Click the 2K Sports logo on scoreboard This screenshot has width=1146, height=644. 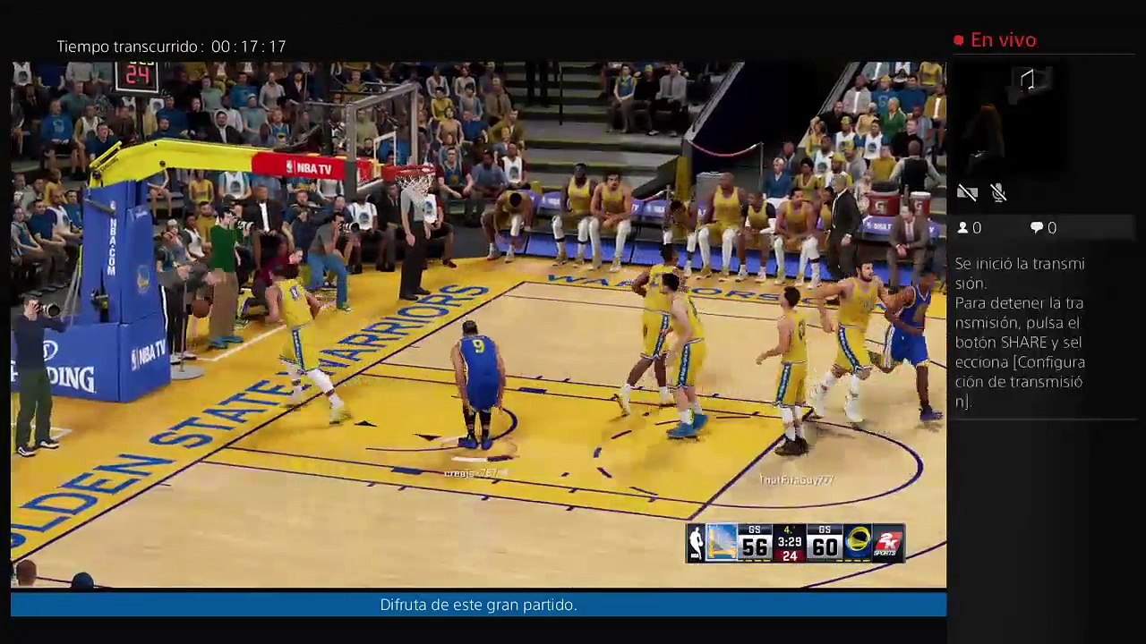pos(888,543)
